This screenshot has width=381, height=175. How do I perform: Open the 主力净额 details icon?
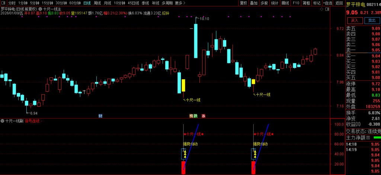click(x=368, y=138)
